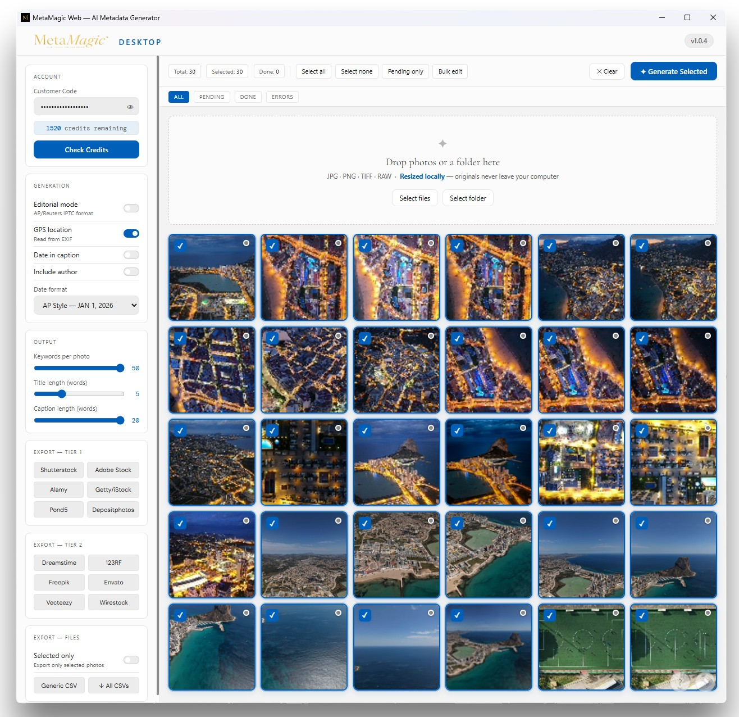Open Bulk edit
The image size is (739, 717).
pos(450,71)
